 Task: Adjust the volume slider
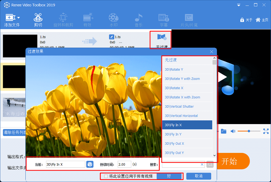pyautogui.click(x=249, y=131)
